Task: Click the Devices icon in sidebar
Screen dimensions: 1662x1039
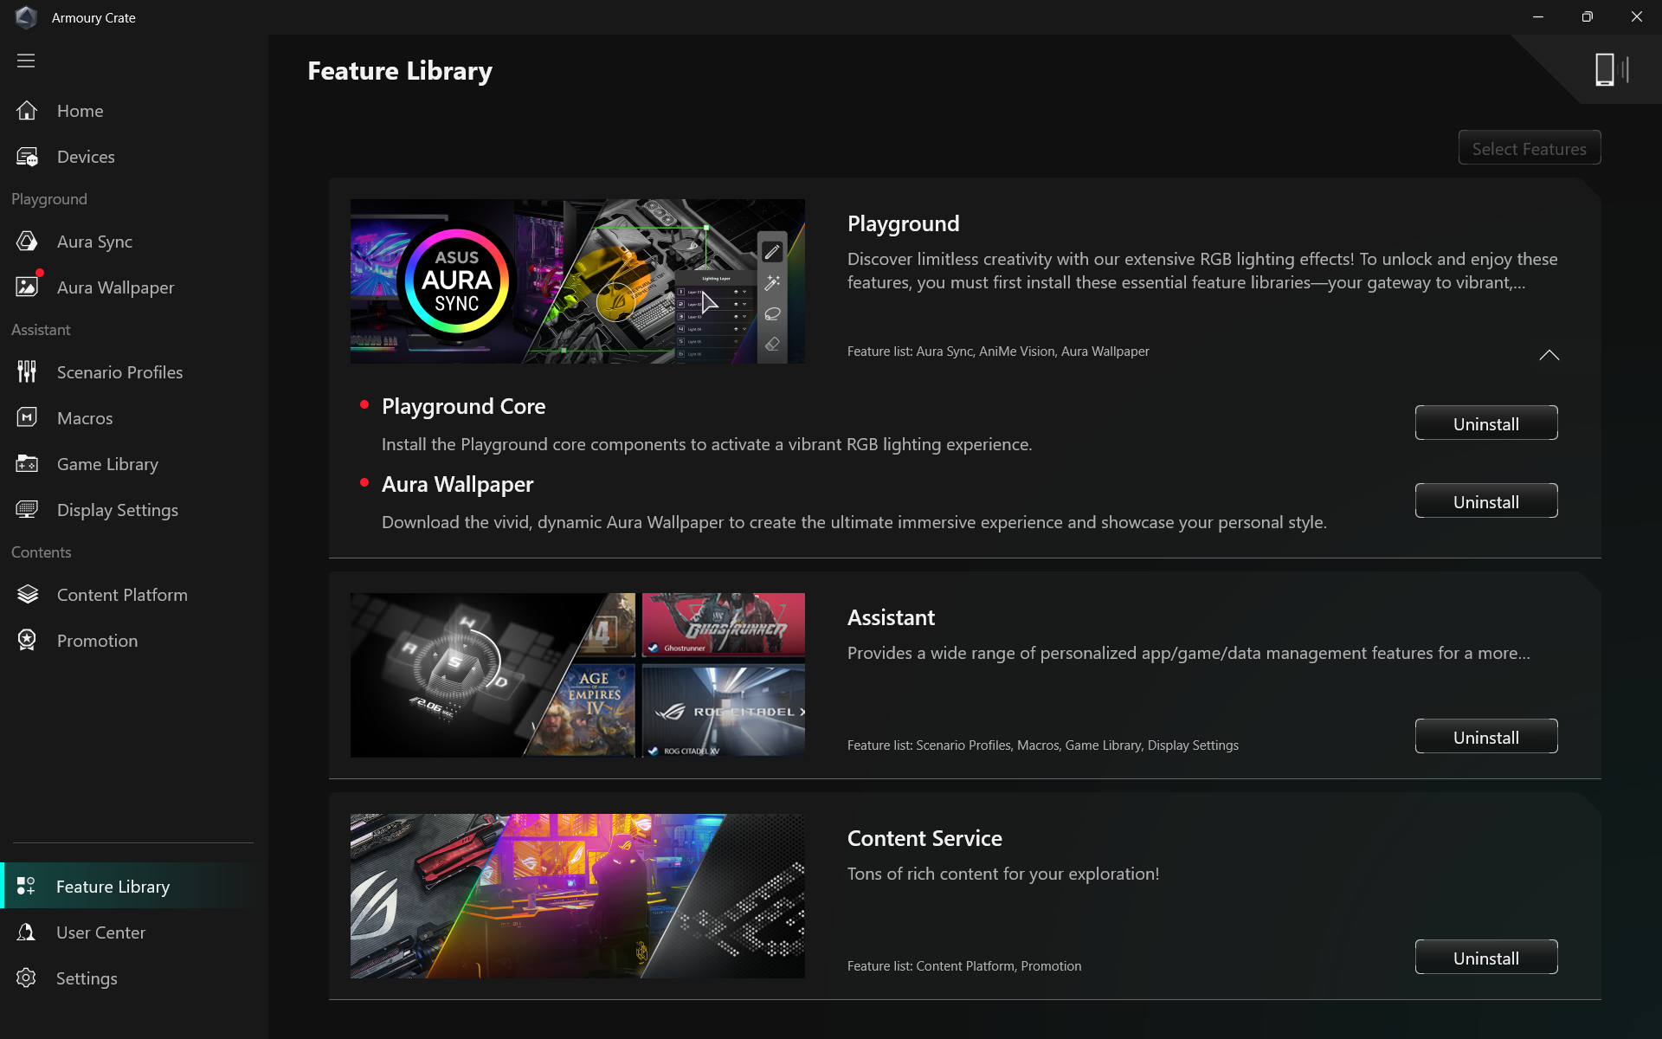Action: point(27,157)
